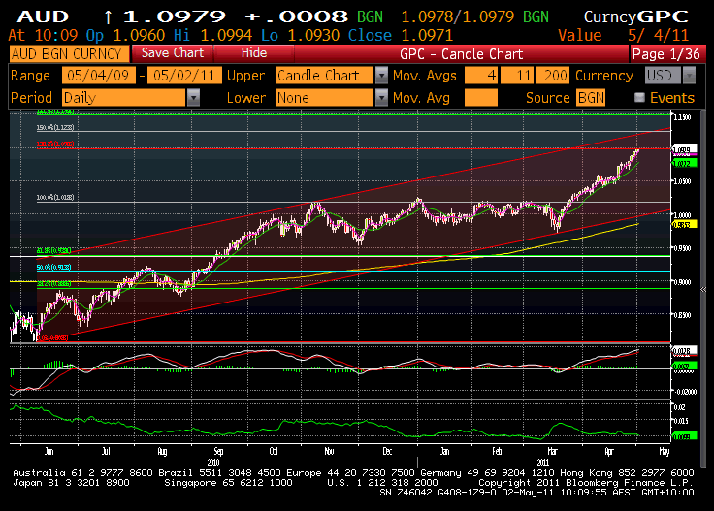Click the 61.8% Fibonacci level label

[x=53, y=251]
